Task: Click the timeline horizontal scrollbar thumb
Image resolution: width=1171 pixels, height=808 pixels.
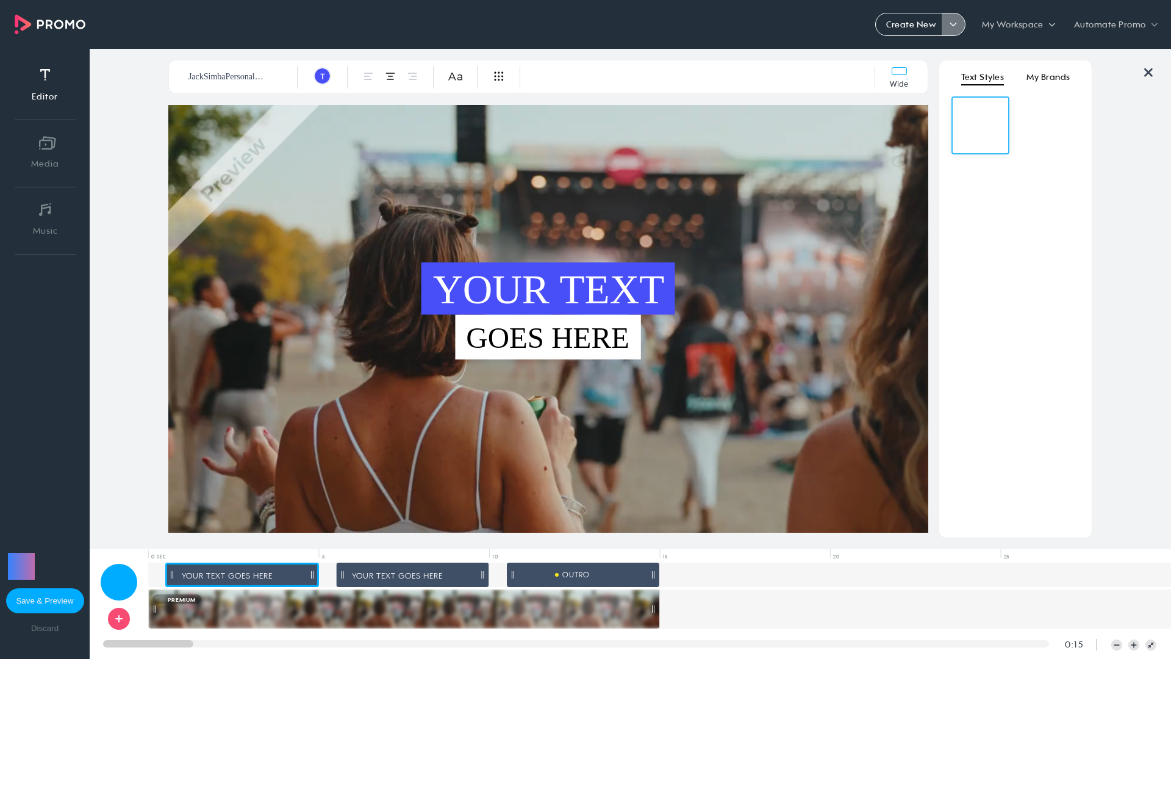Action: 148,644
